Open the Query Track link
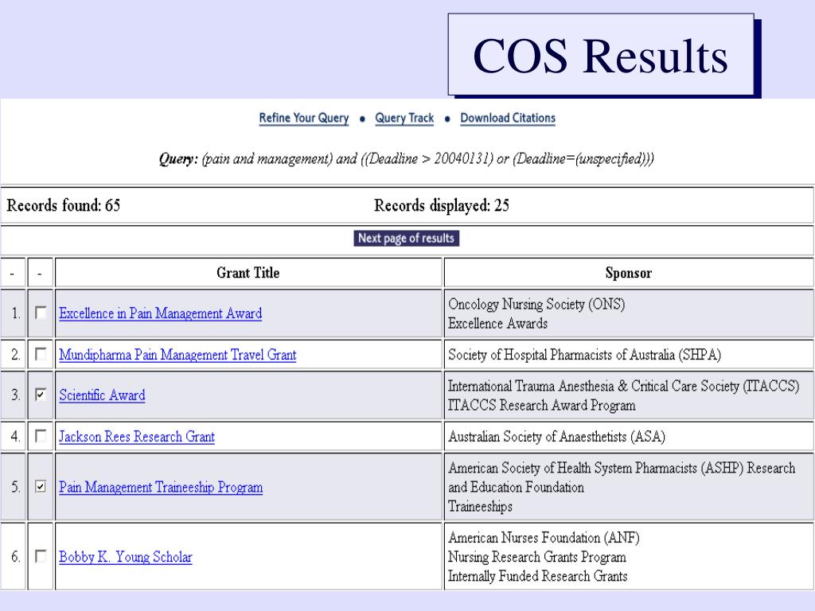 tap(404, 119)
